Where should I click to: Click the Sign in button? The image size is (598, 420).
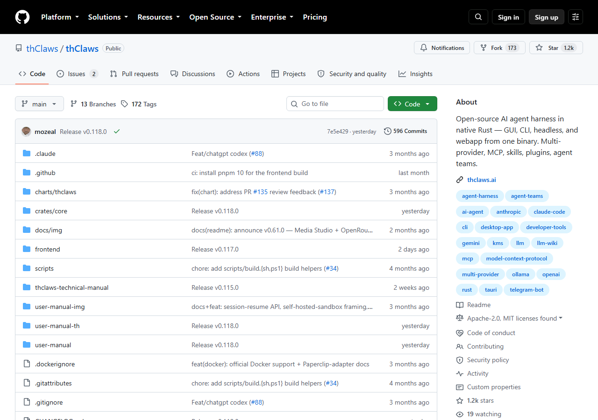point(508,17)
